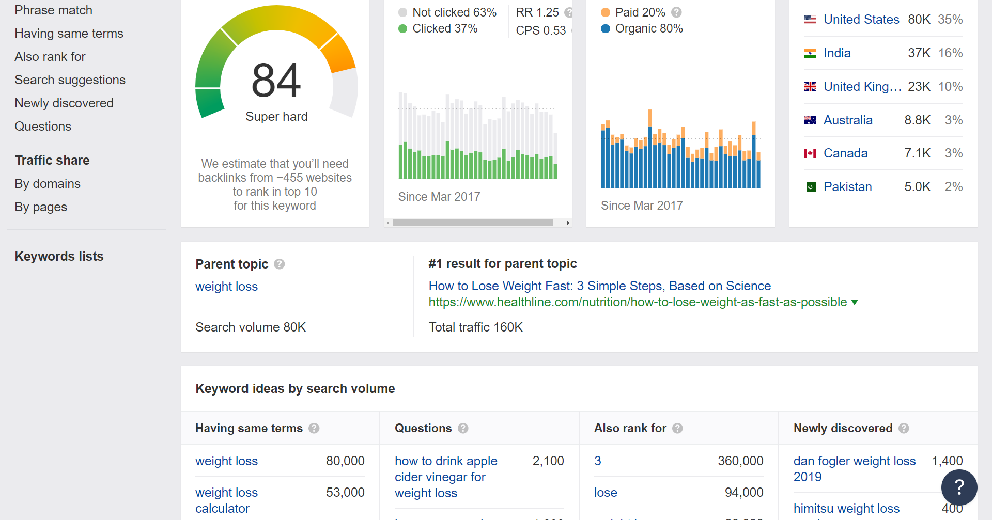Viewport: 992px width, 520px height.
Task: Click the gray Not clicked legend dot
Action: [403, 12]
